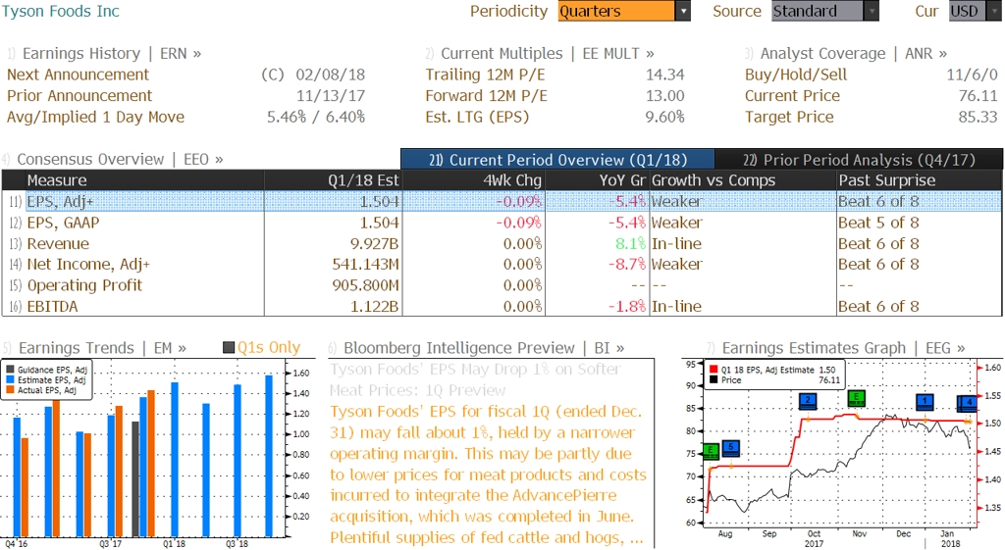Select the Revenue measure row
1005x550 pixels.
(502, 243)
